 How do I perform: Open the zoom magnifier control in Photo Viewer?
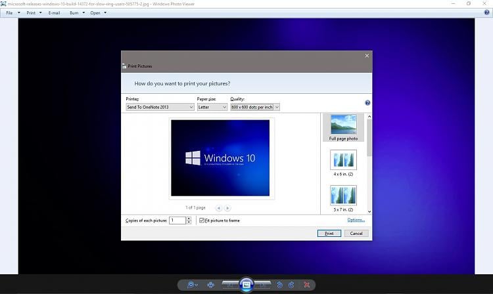tap(192, 285)
